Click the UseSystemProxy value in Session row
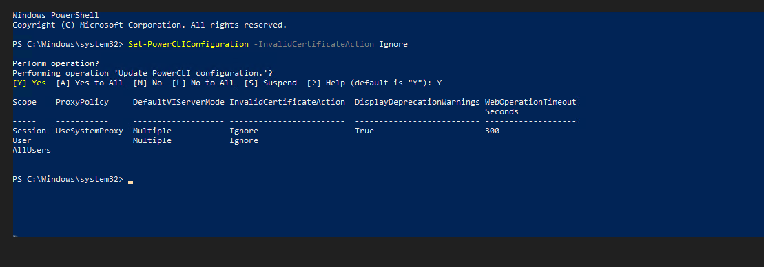 coord(90,131)
